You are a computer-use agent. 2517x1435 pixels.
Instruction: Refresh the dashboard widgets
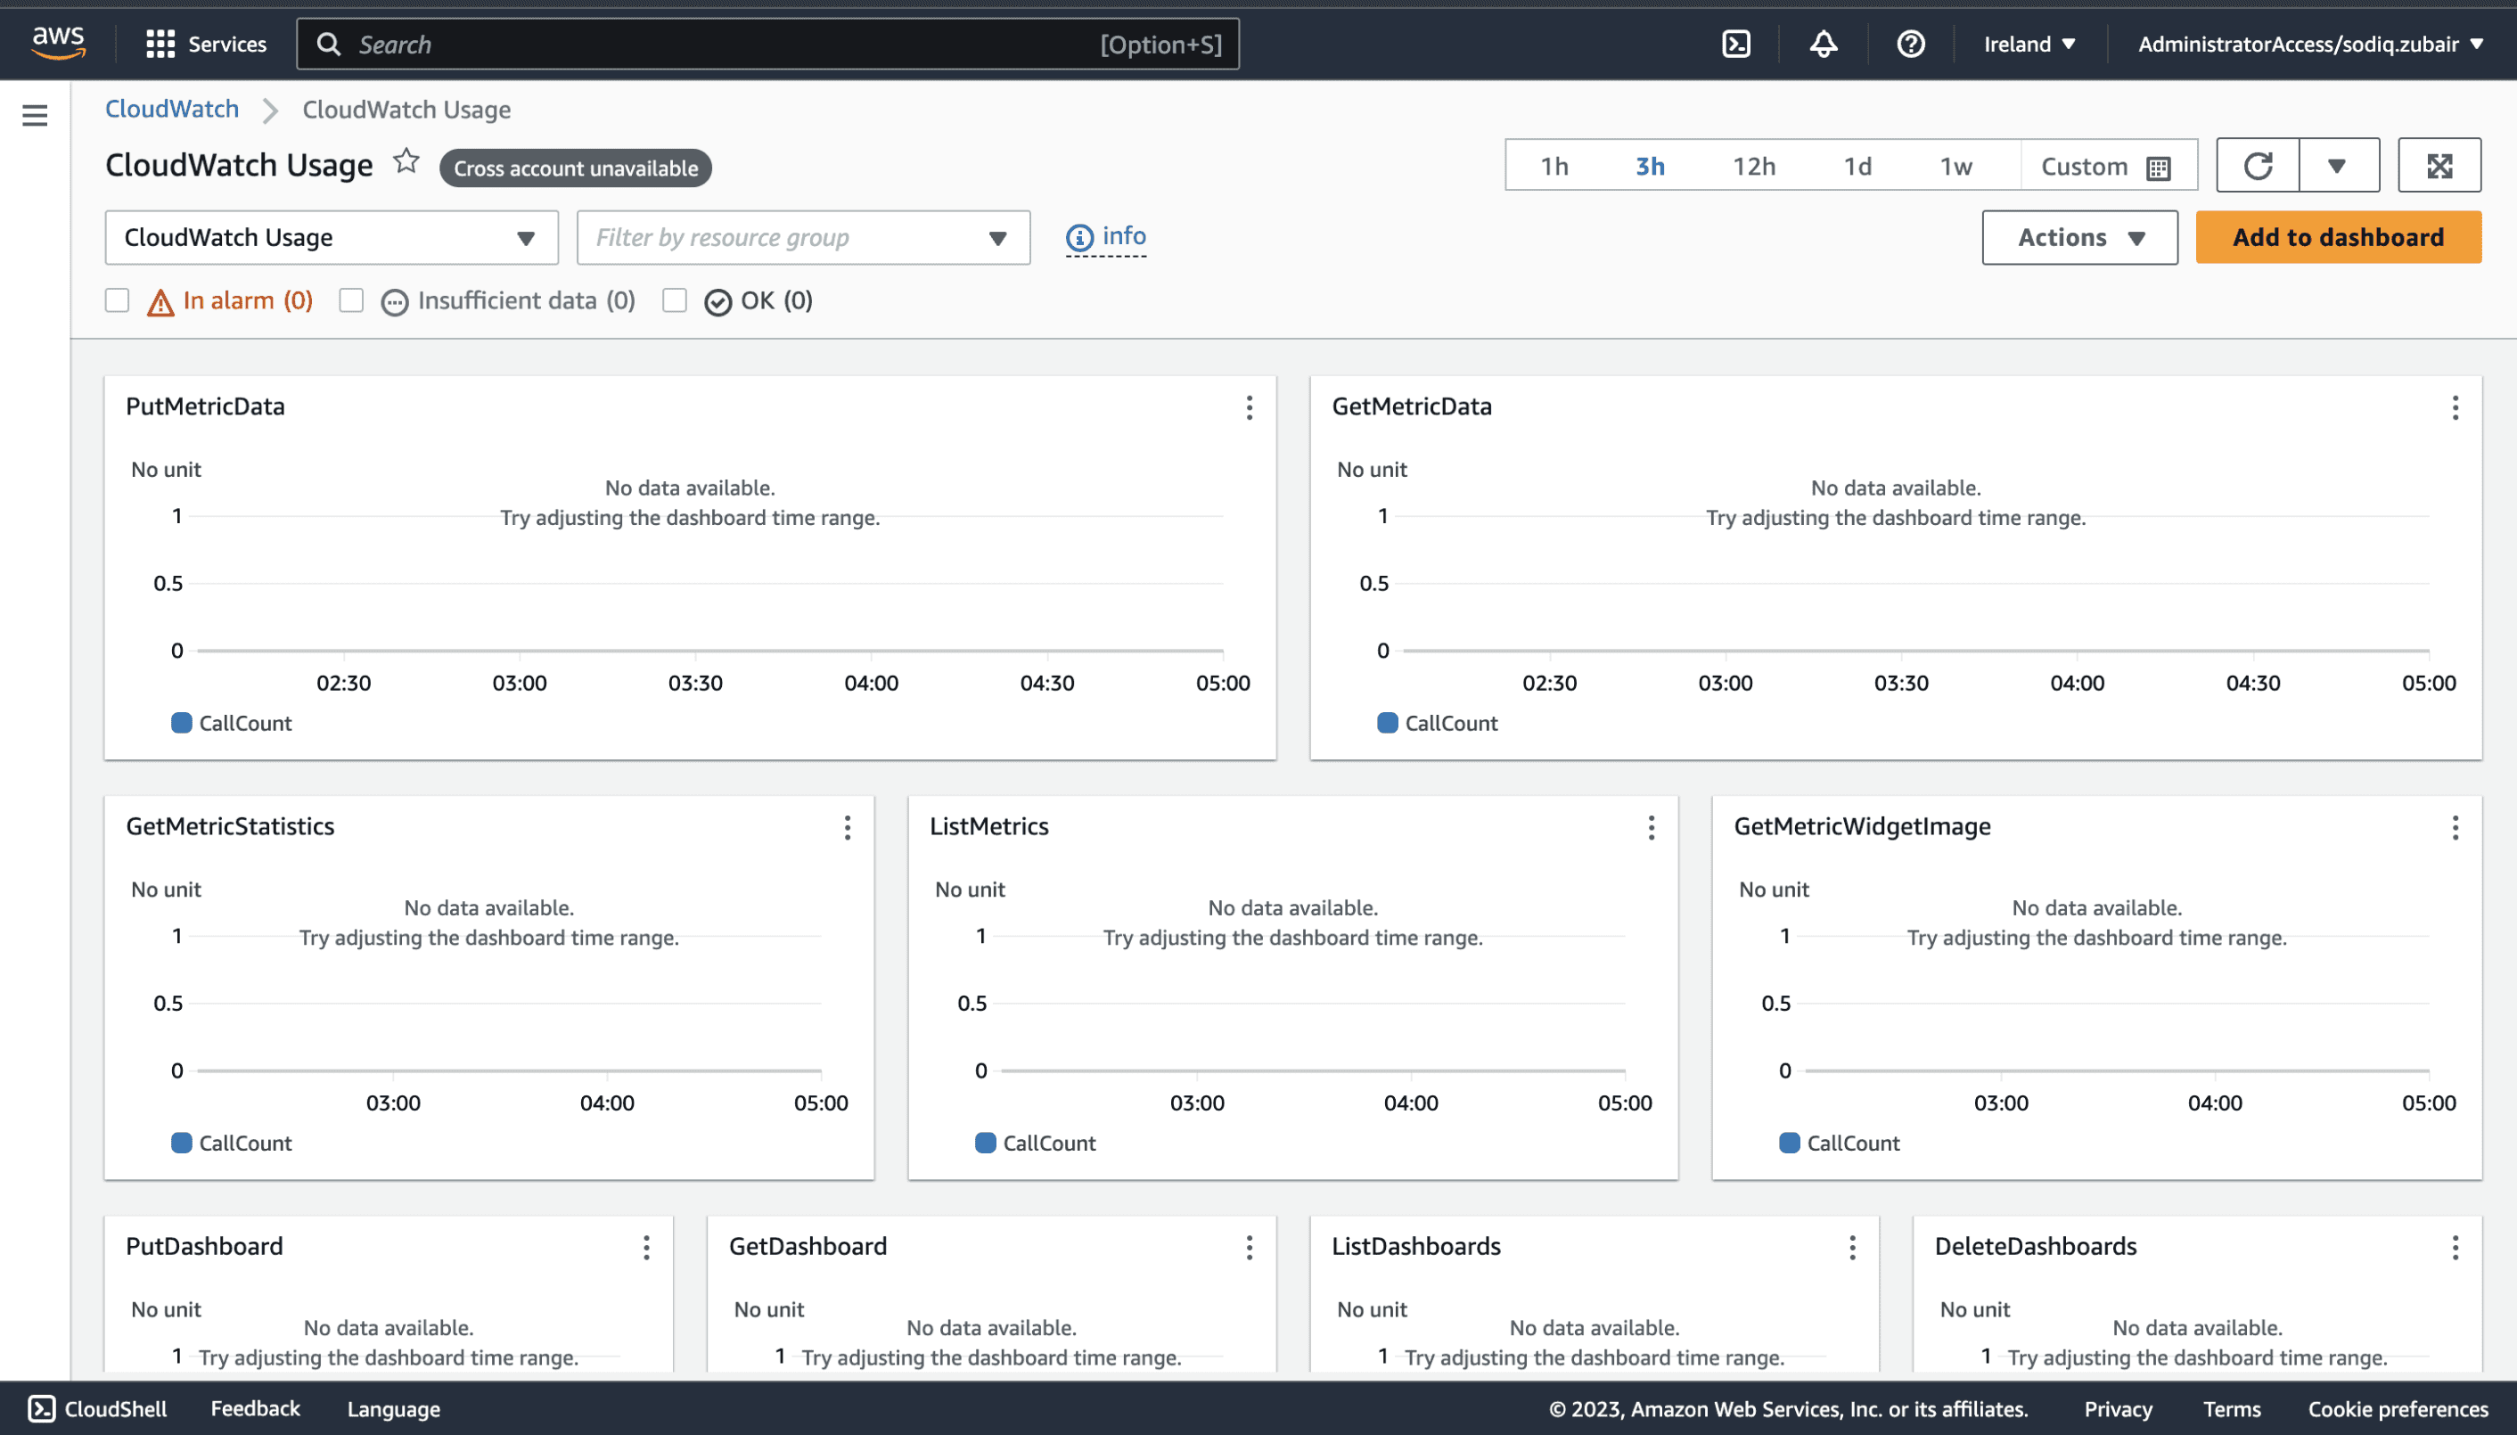[2258, 166]
